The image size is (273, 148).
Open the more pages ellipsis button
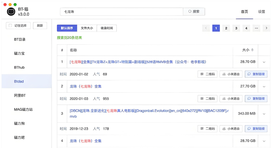tap(256, 28)
